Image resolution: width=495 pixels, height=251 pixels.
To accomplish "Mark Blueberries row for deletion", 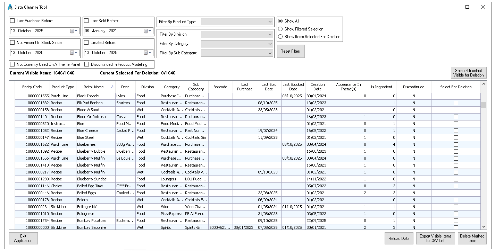I will point(456,144).
